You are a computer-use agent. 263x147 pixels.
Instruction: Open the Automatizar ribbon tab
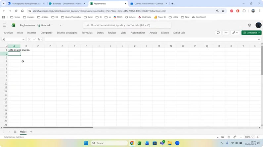click(x=138, y=33)
